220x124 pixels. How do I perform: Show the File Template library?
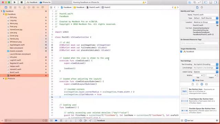[x=192, y=84]
